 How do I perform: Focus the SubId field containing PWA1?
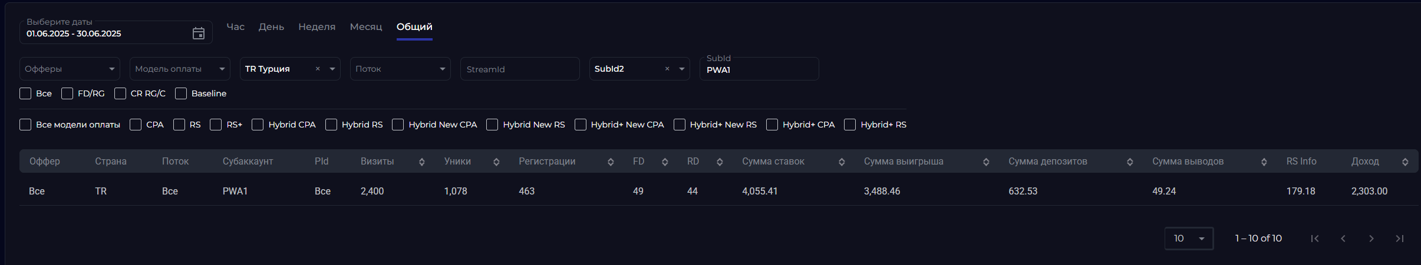[759, 69]
